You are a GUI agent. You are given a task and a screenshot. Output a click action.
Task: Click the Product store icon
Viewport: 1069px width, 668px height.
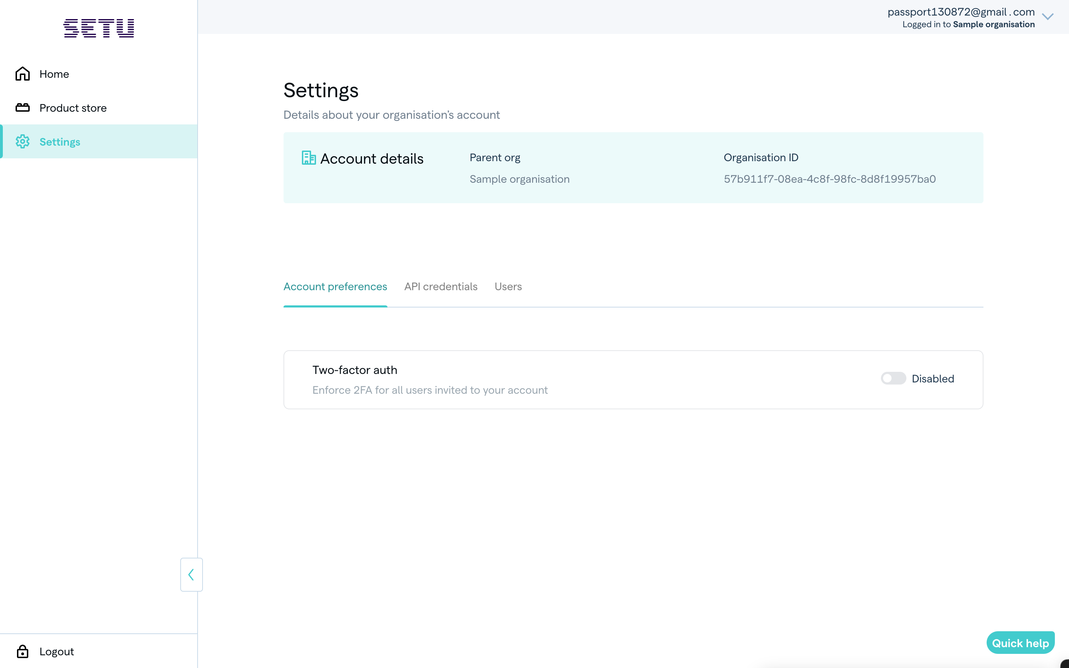(23, 107)
